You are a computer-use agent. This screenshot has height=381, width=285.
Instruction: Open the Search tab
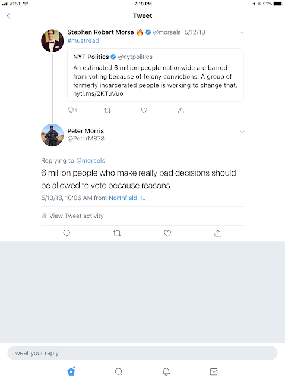click(x=119, y=371)
